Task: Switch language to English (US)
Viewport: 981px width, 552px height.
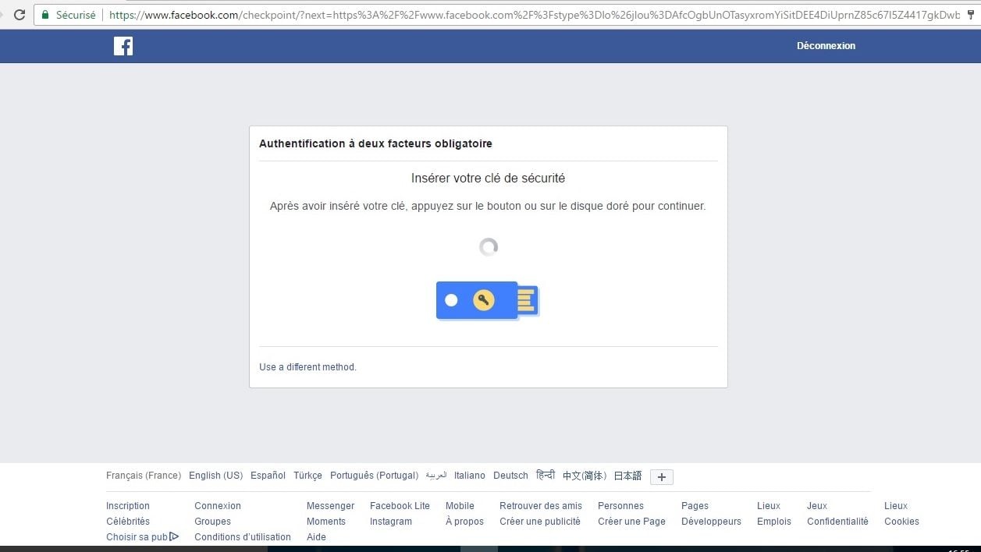Action: [215, 476]
